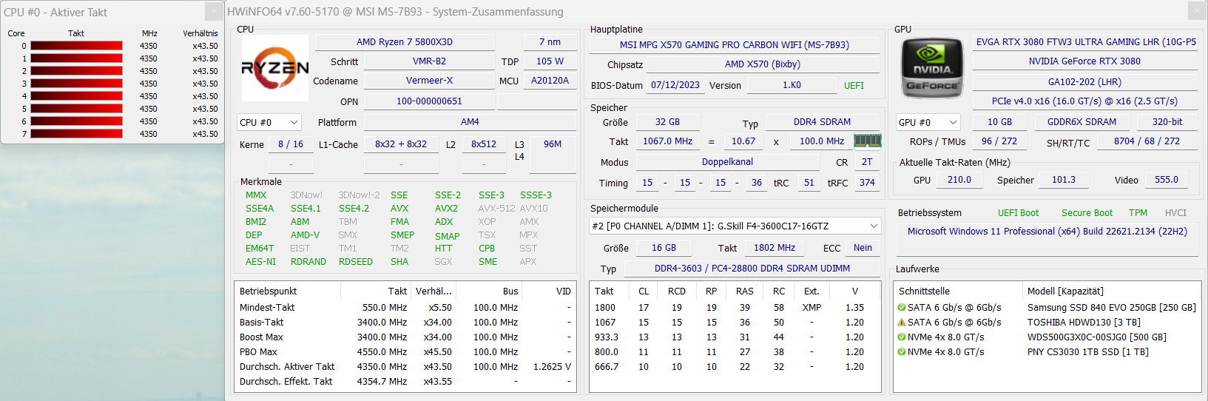1208x401 pixels.
Task: Click the AM4 platform field
Action: pos(470,122)
